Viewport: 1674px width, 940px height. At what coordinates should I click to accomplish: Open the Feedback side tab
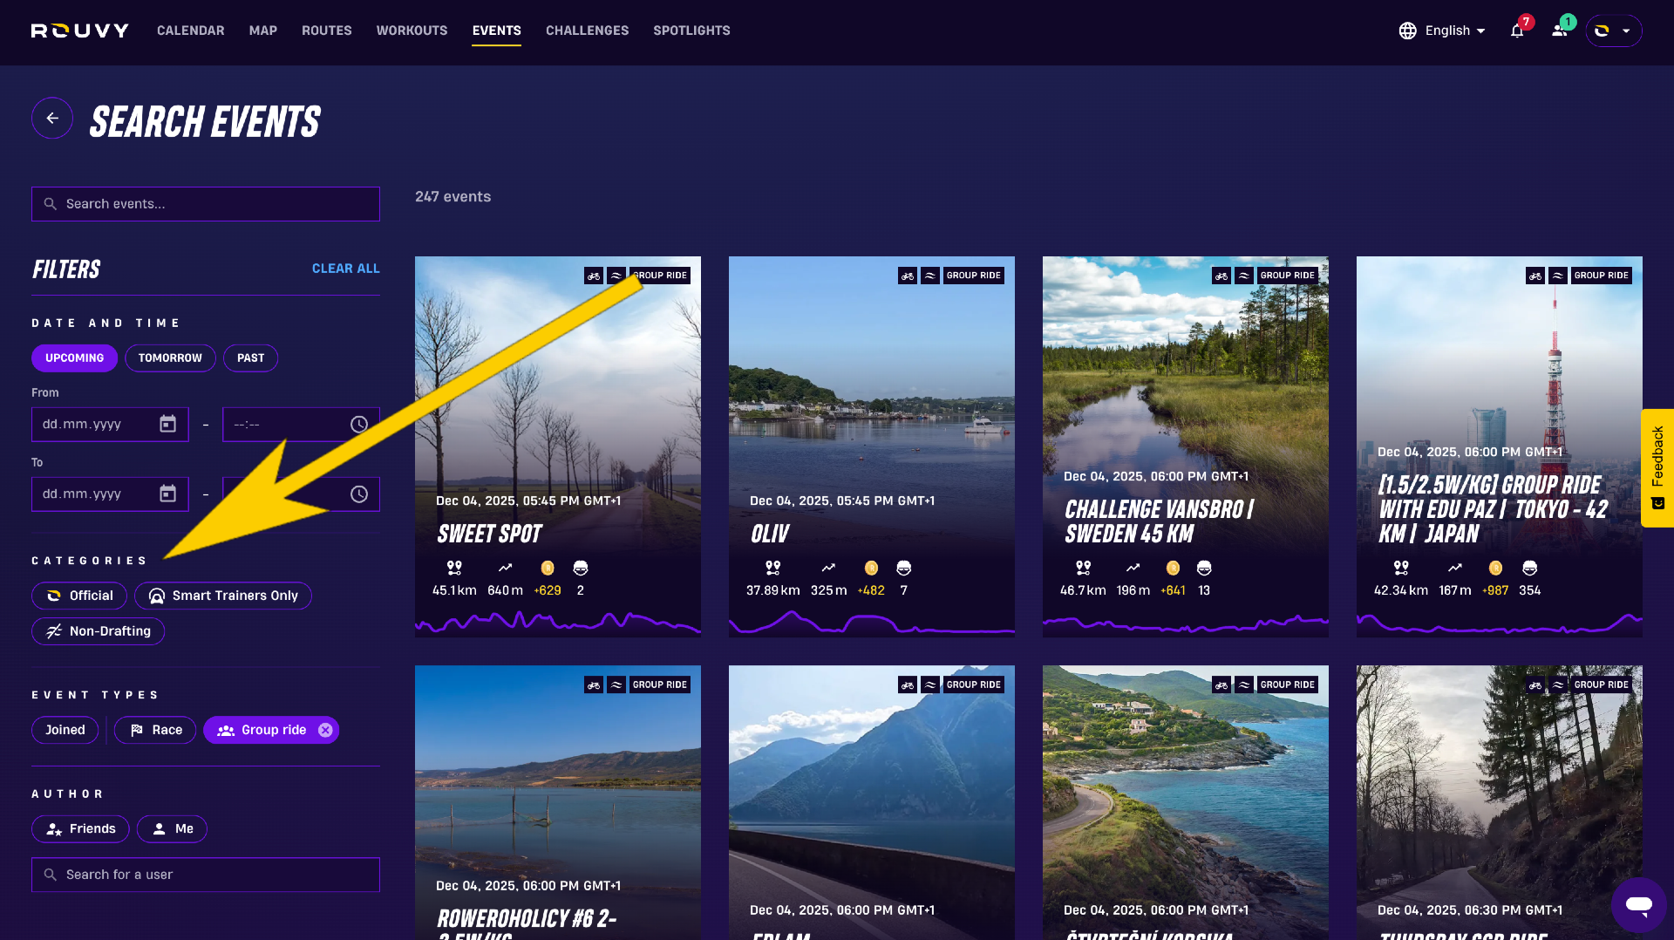1657,468
